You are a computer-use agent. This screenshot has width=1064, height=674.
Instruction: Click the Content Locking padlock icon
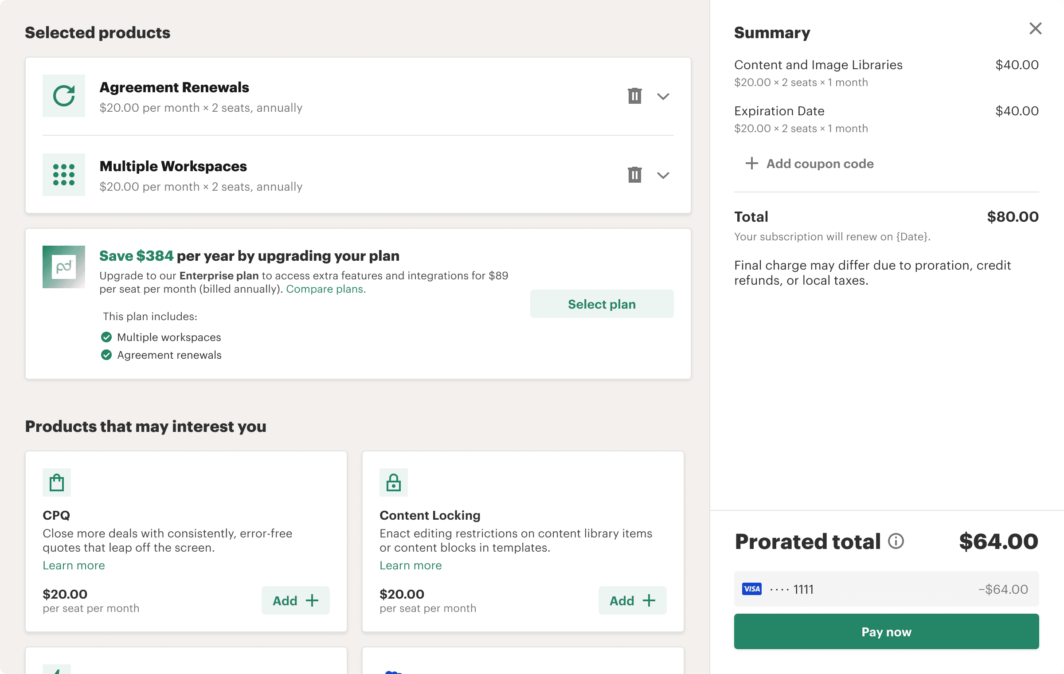394,482
